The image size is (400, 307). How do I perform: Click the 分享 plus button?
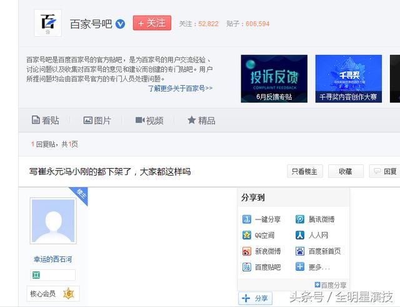(x=256, y=298)
